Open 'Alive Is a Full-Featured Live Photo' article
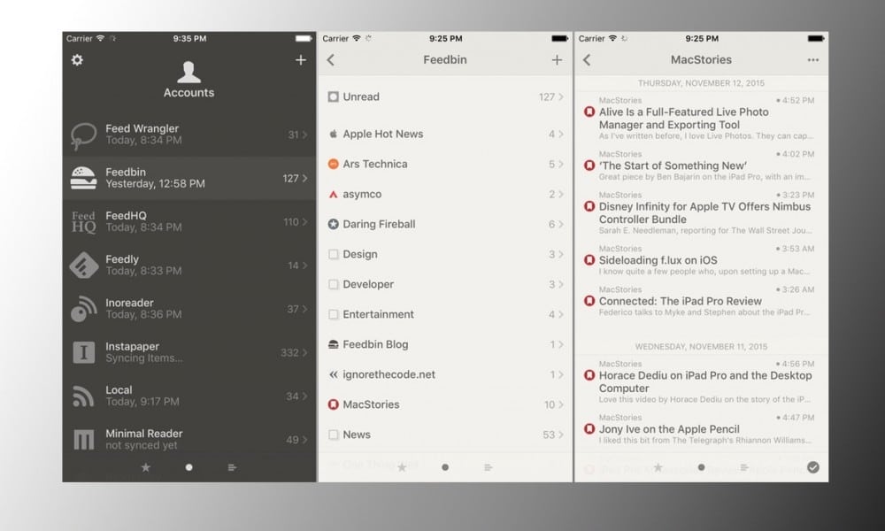 coord(702,119)
